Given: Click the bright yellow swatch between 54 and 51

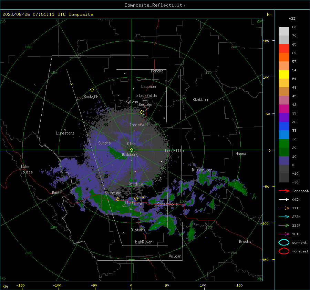Looking at the screenshot, I should 284,74.
